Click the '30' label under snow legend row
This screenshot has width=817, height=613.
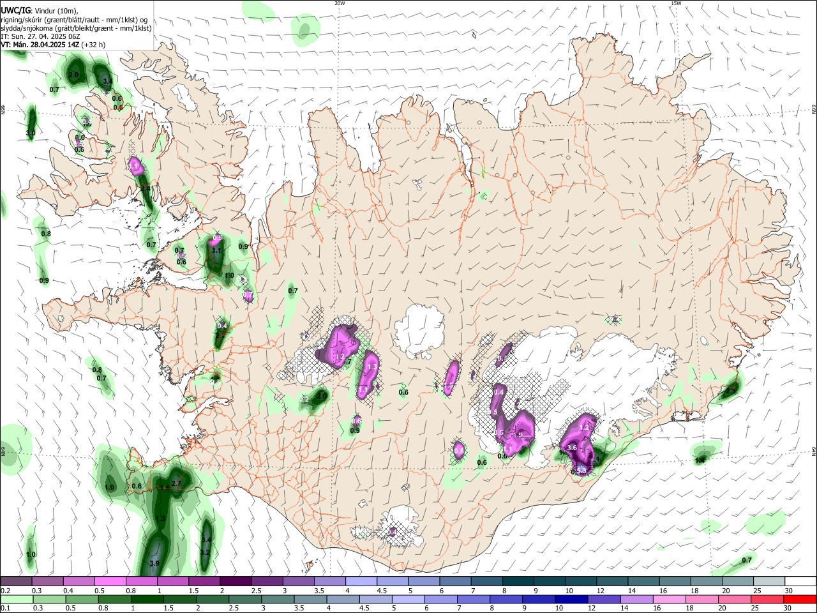(x=789, y=591)
